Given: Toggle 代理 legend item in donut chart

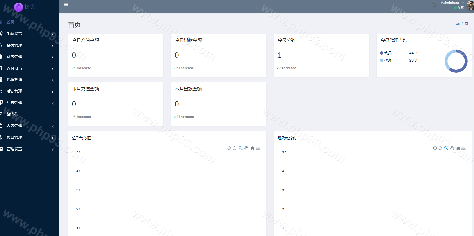Looking at the screenshot, I should coord(386,60).
